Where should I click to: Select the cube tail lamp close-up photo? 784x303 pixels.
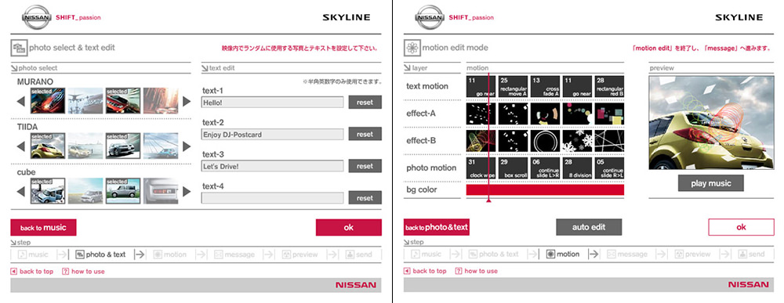[161, 191]
